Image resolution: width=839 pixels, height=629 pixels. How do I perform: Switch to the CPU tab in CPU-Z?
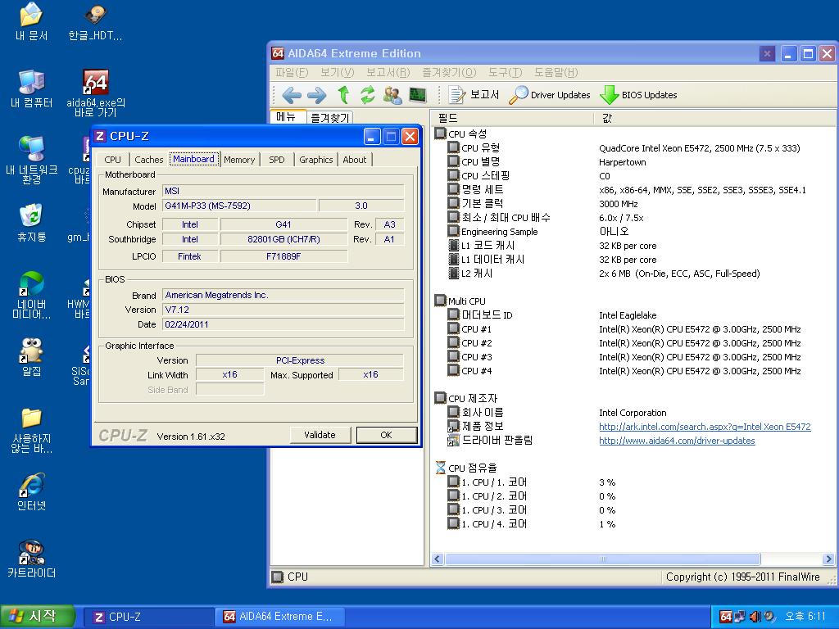[112, 160]
